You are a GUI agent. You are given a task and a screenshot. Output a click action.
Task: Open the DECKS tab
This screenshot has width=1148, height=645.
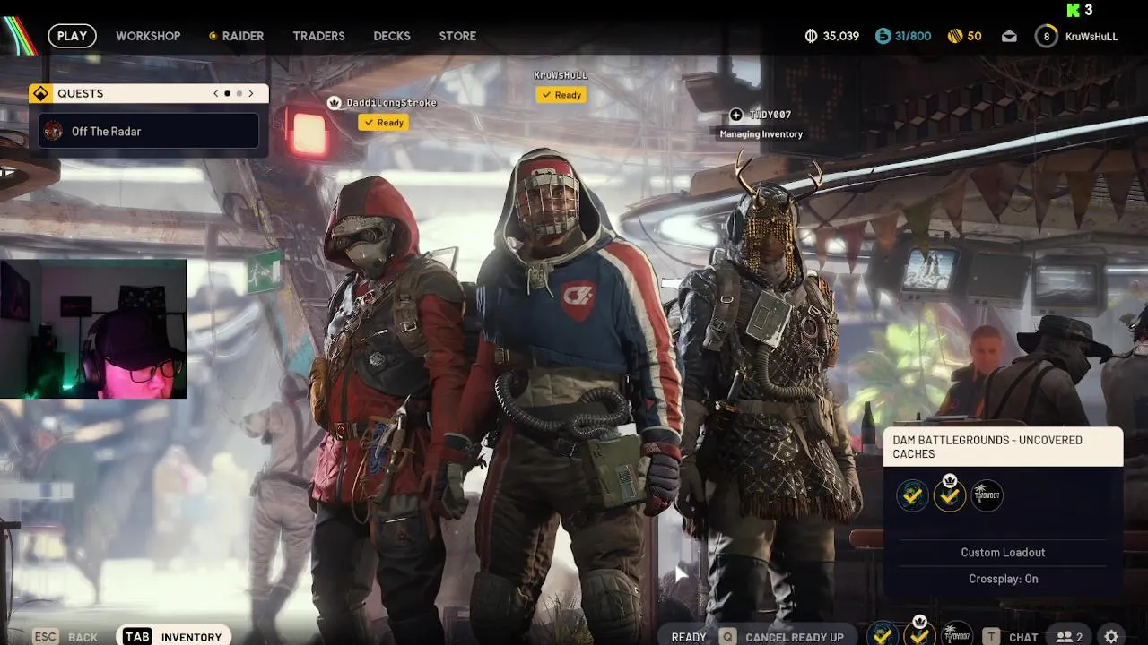coord(392,36)
